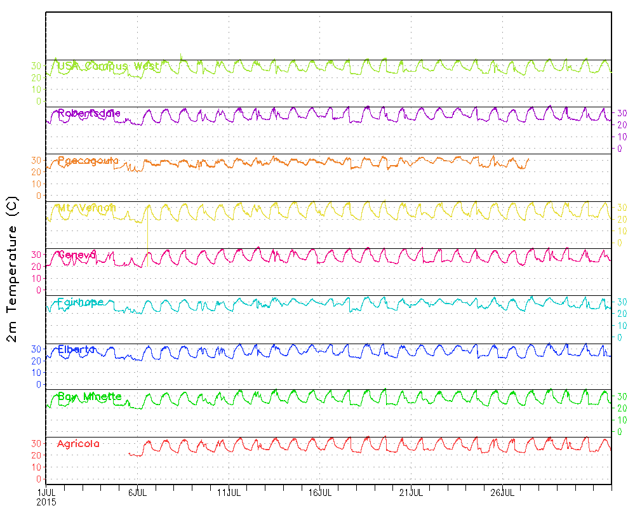Image resolution: width=635 pixels, height=508 pixels.
Task: Select the 26JUL date tick label
Action: (x=503, y=492)
